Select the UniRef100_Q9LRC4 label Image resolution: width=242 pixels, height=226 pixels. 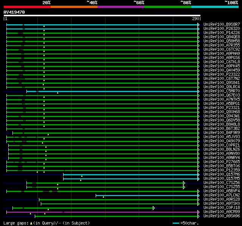coord(222,87)
